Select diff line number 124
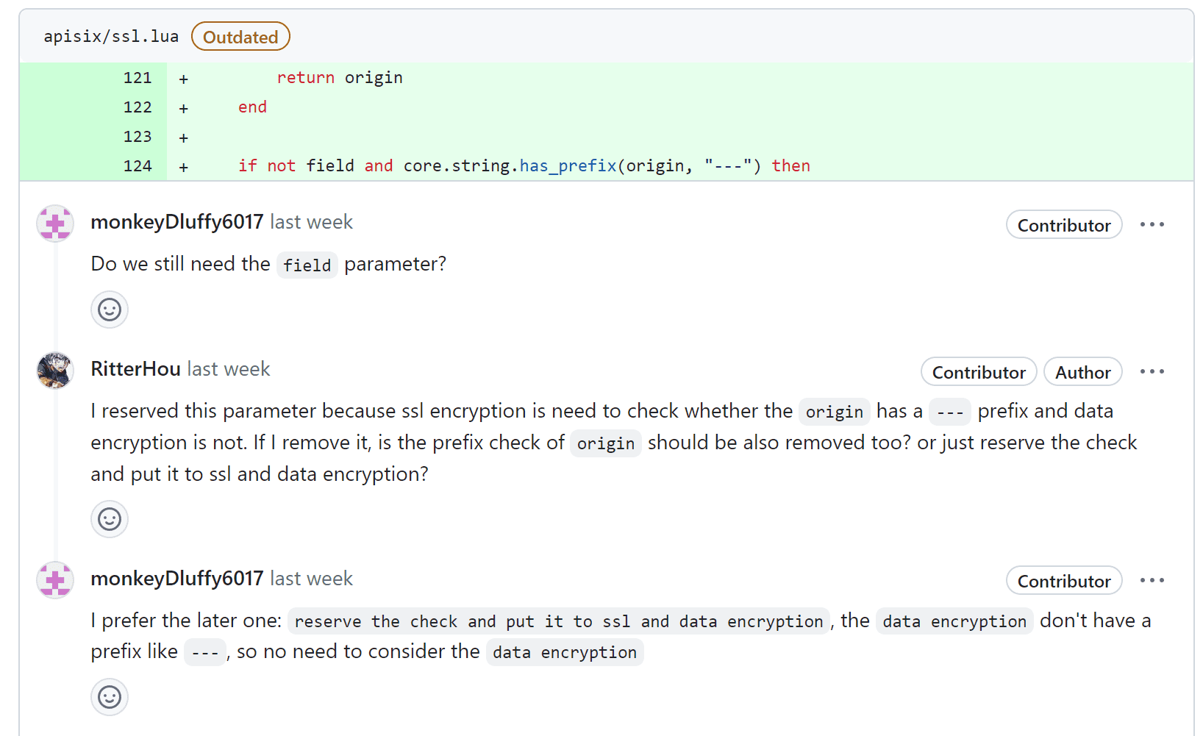Image resolution: width=1203 pixels, height=736 pixels. pyautogui.click(x=138, y=166)
